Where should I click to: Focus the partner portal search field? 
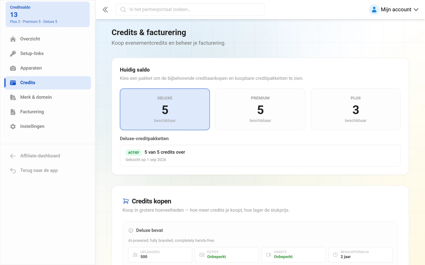pyautogui.click(x=190, y=10)
